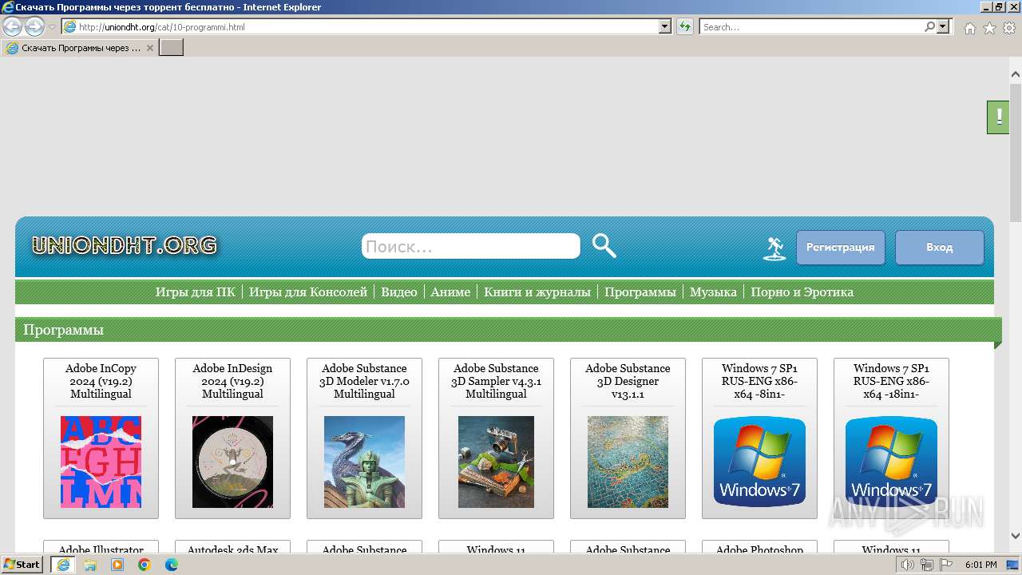1022x575 pixels.
Task: Open Adobe Substance 3D Designer v13.1.1 link
Action: pyautogui.click(x=628, y=381)
